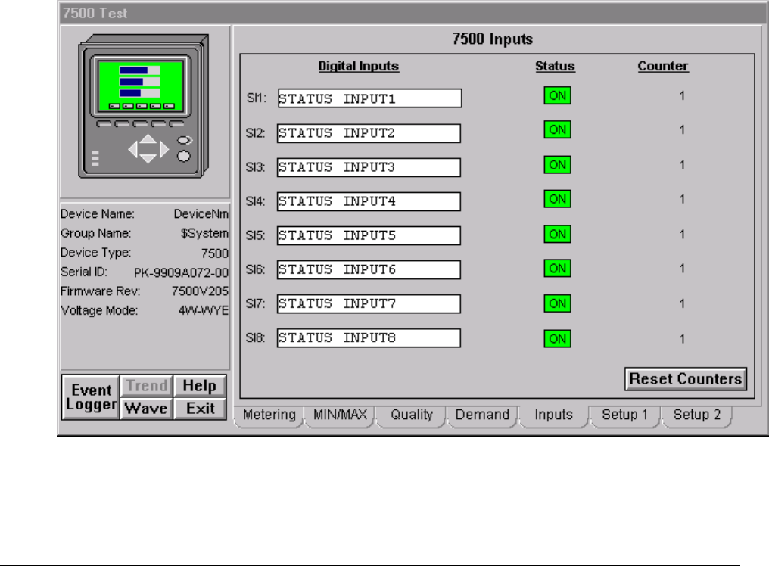Viewport: 769px width, 566px height.
Task: Select the STATUS INPUT5 text field
Action: click(x=369, y=235)
